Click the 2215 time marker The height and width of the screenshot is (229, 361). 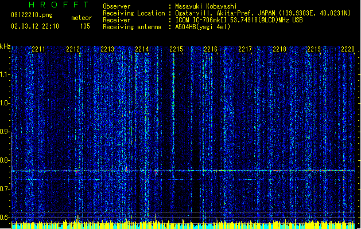coord(176,49)
